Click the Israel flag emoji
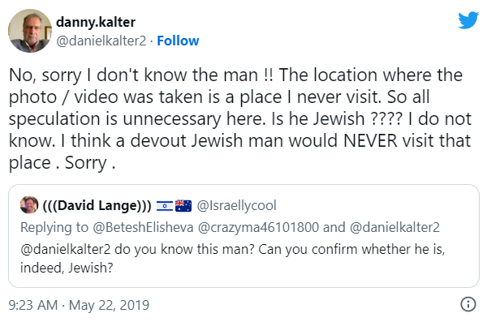 (165, 205)
